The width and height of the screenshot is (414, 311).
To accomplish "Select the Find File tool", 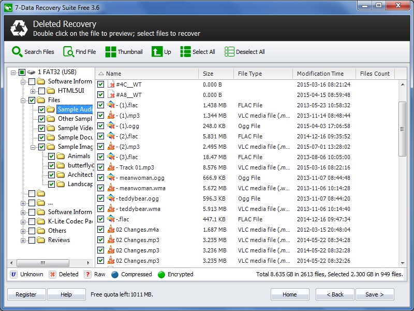I will pyautogui.click(x=79, y=52).
